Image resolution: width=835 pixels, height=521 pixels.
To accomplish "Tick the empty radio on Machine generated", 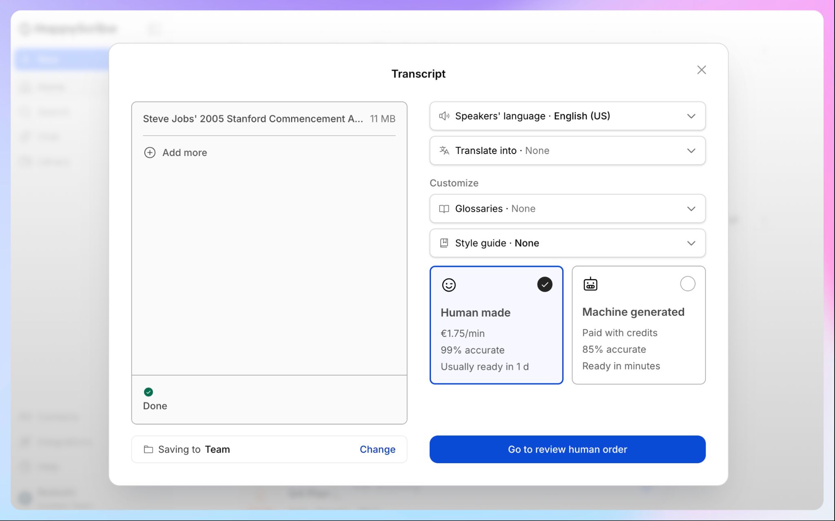I will [687, 284].
